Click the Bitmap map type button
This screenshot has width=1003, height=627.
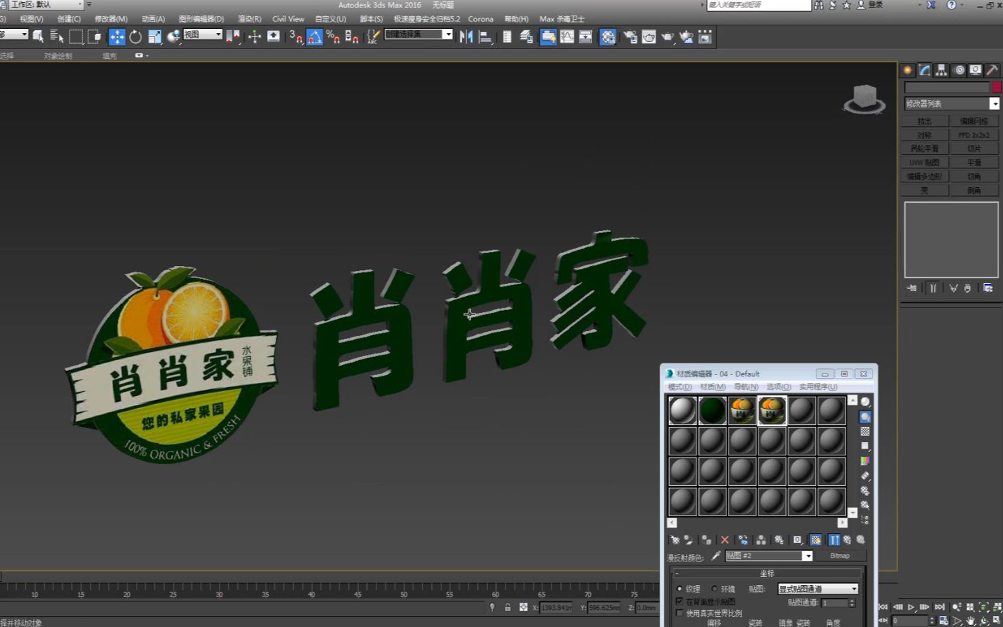(840, 556)
